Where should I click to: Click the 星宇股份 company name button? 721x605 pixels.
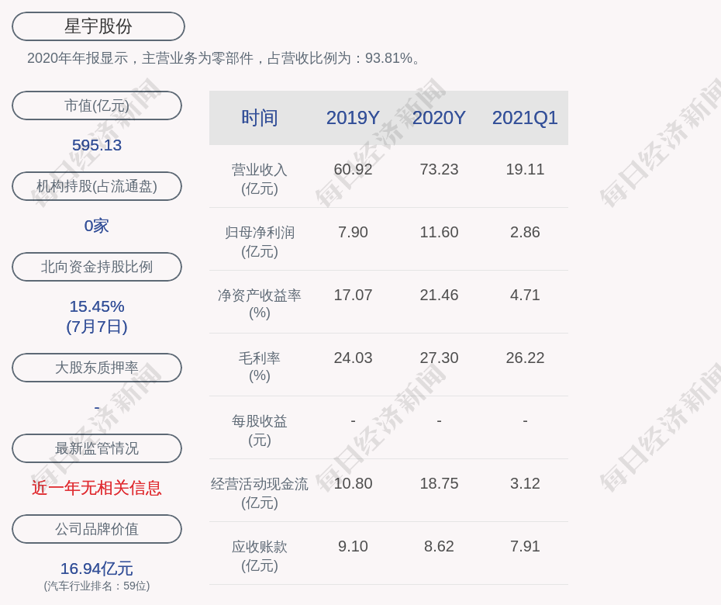point(98,26)
